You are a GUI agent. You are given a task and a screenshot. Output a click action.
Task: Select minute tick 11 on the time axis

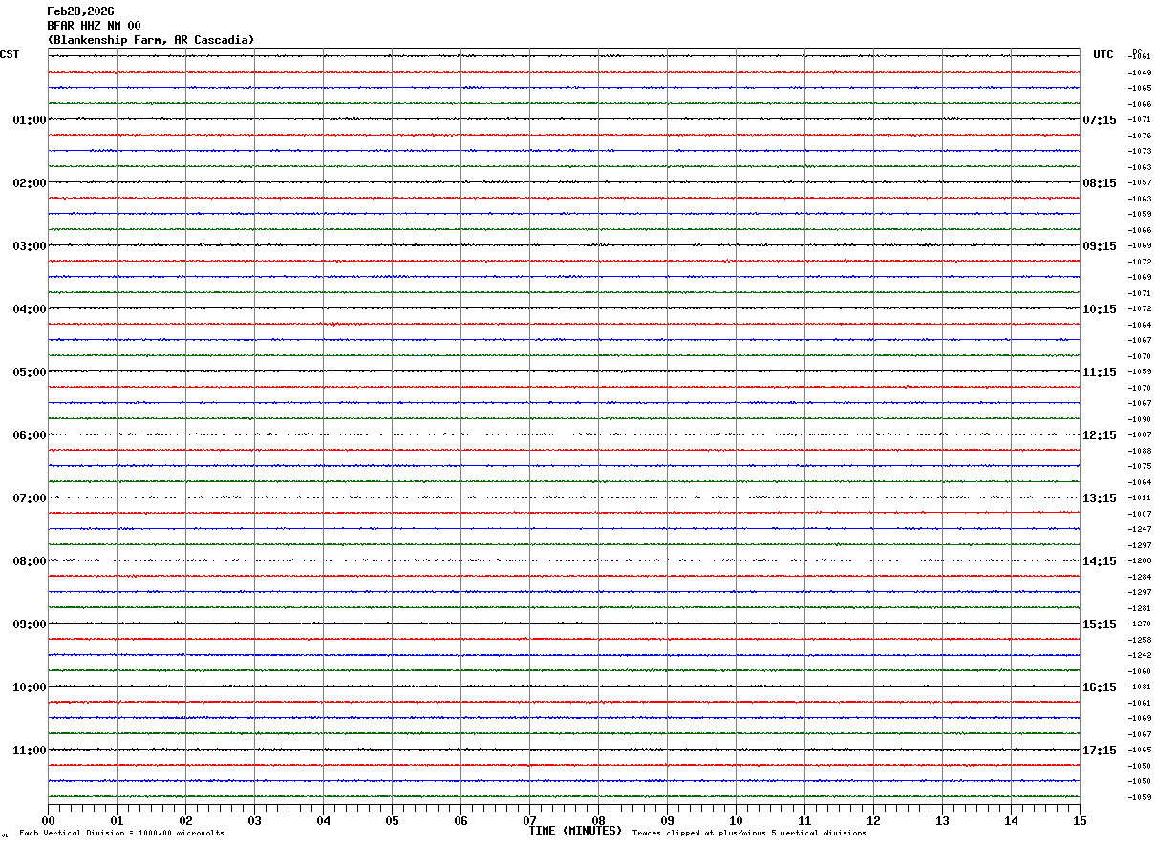pos(804,820)
